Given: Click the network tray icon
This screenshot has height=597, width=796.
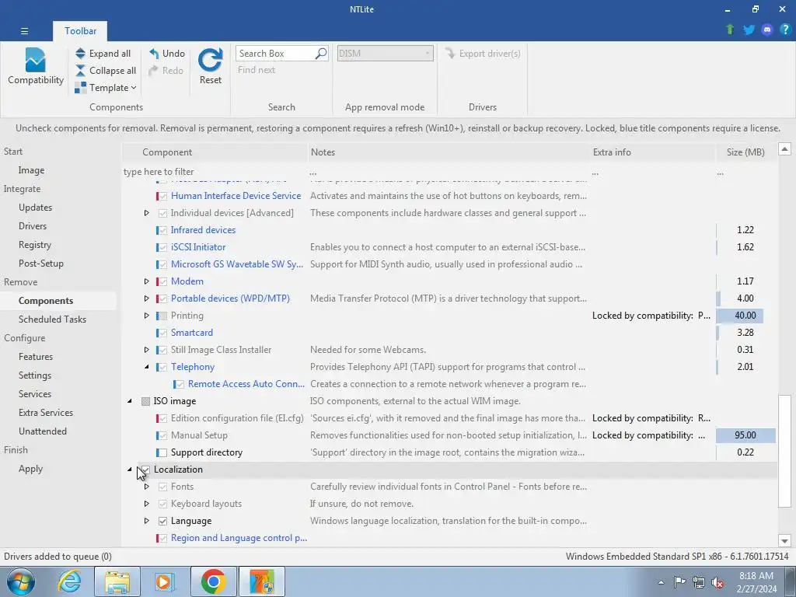Looking at the screenshot, I should pyautogui.click(x=699, y=581).
